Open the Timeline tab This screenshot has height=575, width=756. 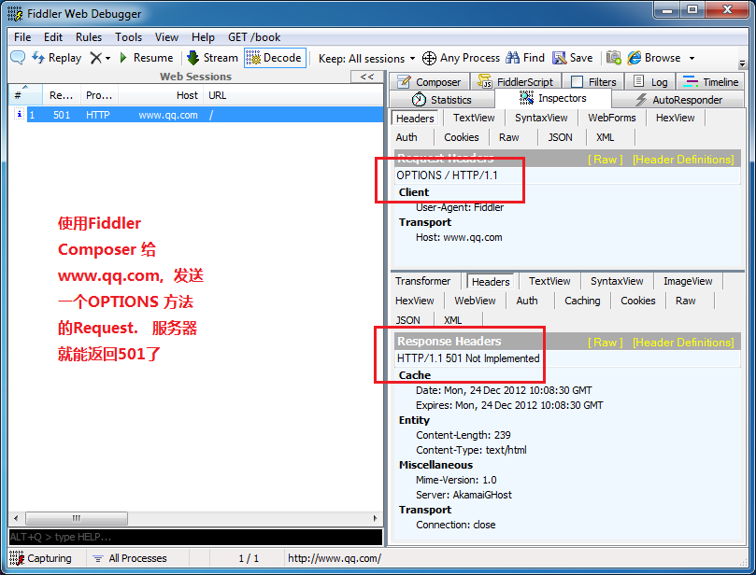(711, 82)
